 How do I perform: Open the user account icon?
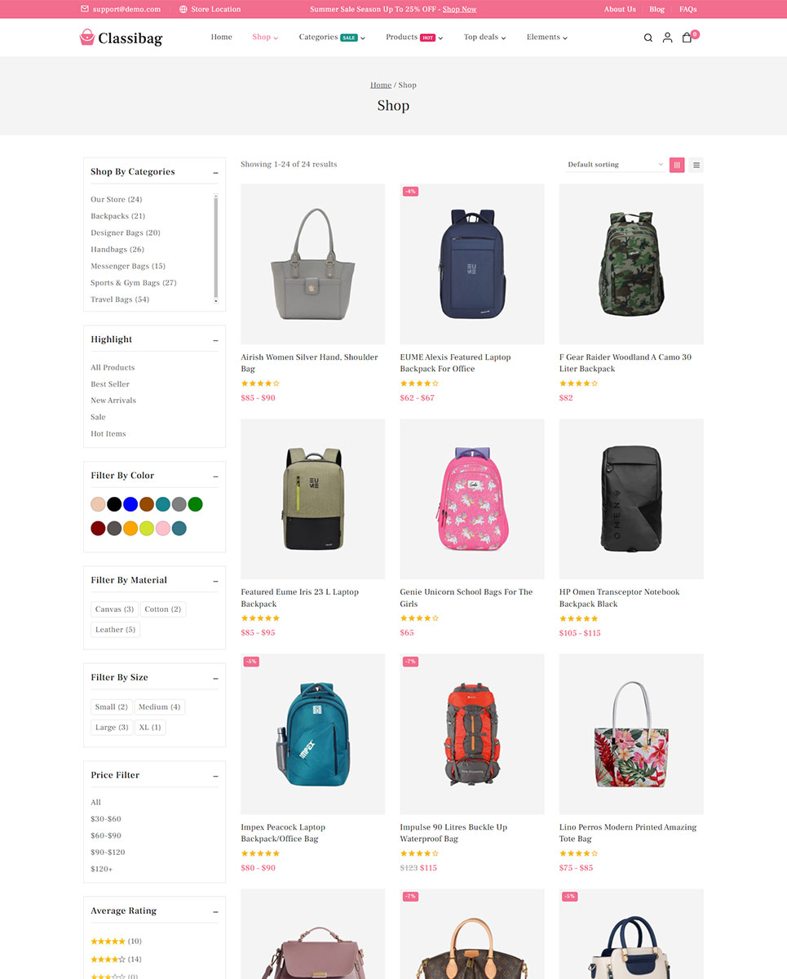tap(667, 38)
